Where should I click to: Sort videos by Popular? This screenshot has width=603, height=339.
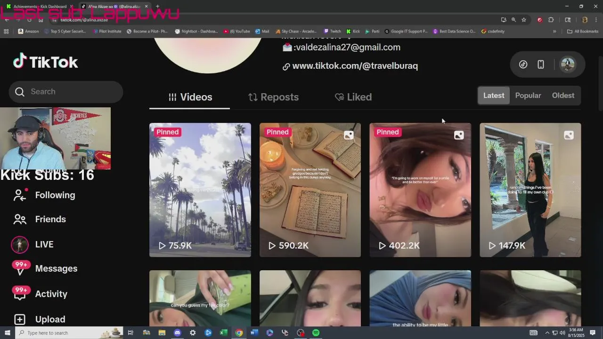(x=528, y=96)
